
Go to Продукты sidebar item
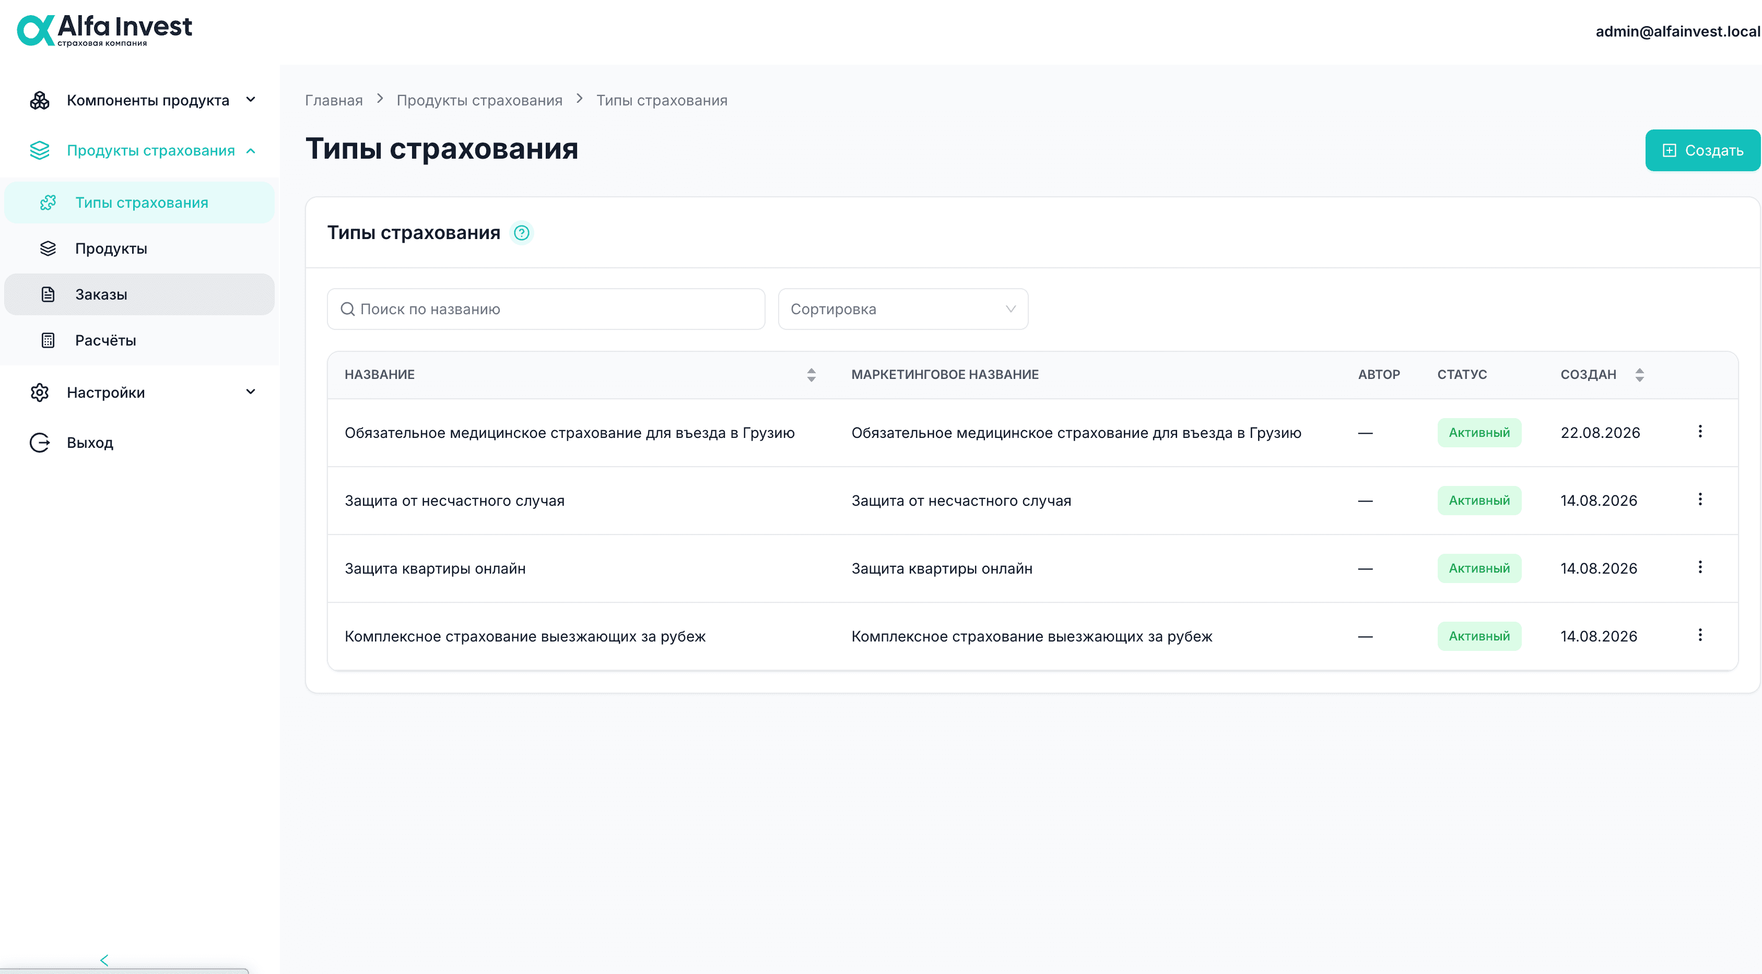tap(139, 248)
